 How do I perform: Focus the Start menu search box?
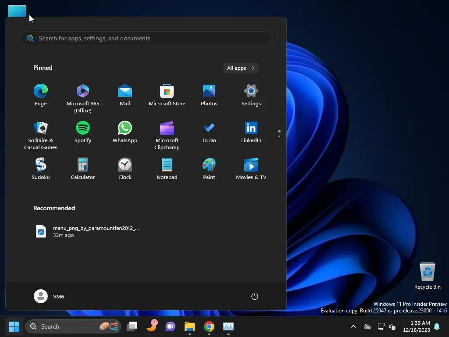[x=146, y=38]
